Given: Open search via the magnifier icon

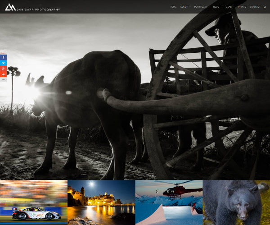Looking at the screenshot, I should point(265,7).
